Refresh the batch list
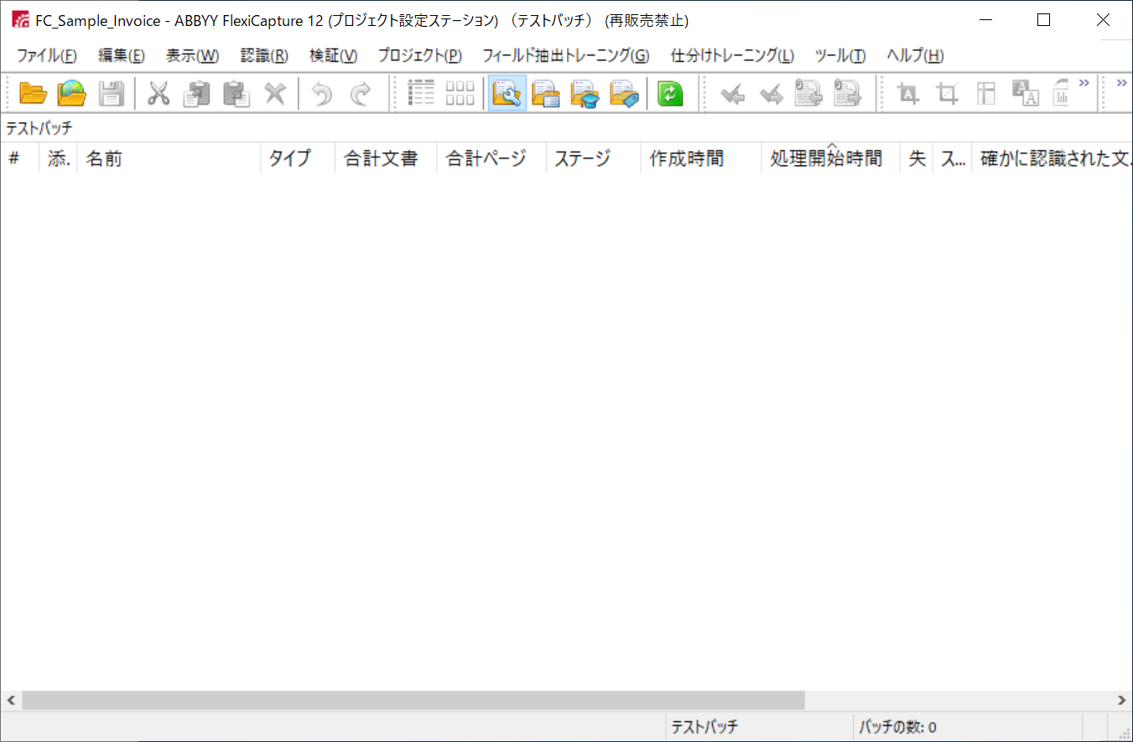 pos(669,93)
